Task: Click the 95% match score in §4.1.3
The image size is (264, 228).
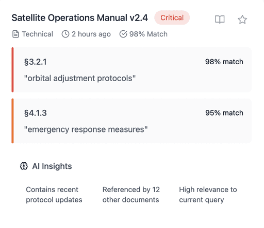Action: 224,113
